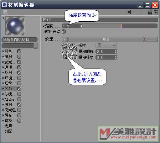Click the 强度 slider bar
Viewport: 160px width, 143px height.
point(120,26)
